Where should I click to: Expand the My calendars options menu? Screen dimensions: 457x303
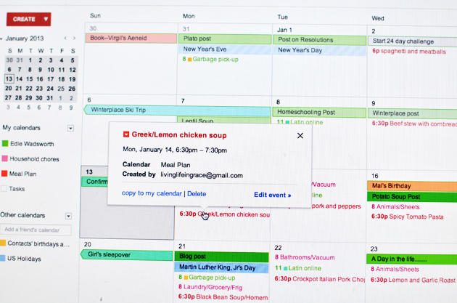pyautogui.click(x=70, y=128)
